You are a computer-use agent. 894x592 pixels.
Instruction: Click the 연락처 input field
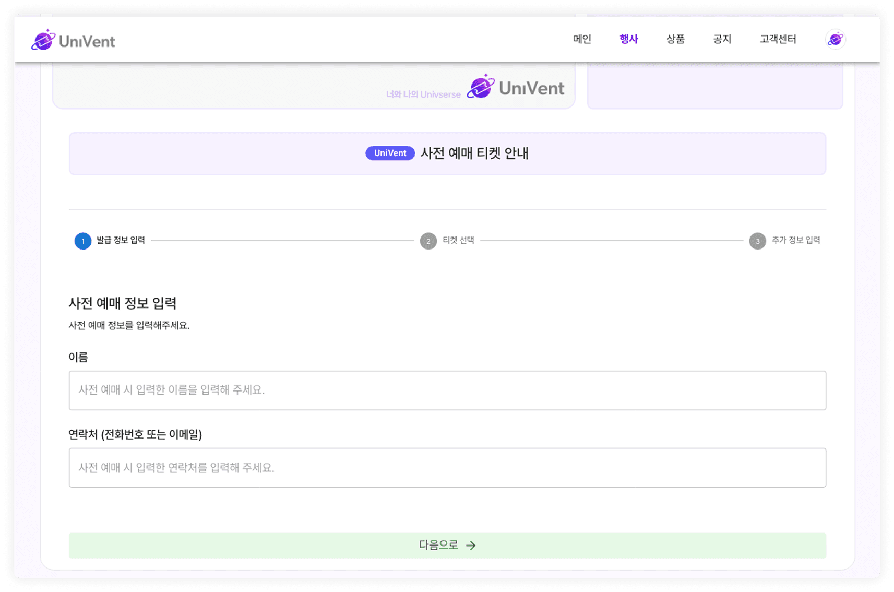[x=447, y=468]
